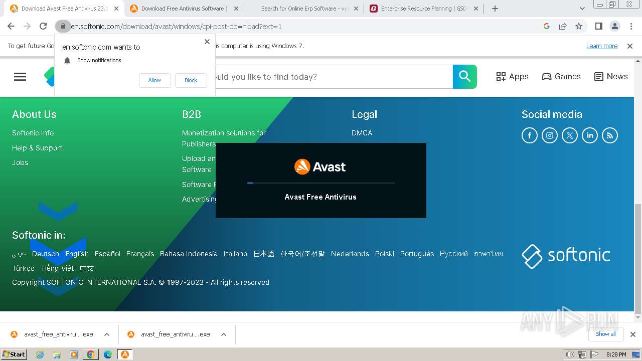The image size is (642, 361).
Task: Open the Jobs link
Action: 20,162
